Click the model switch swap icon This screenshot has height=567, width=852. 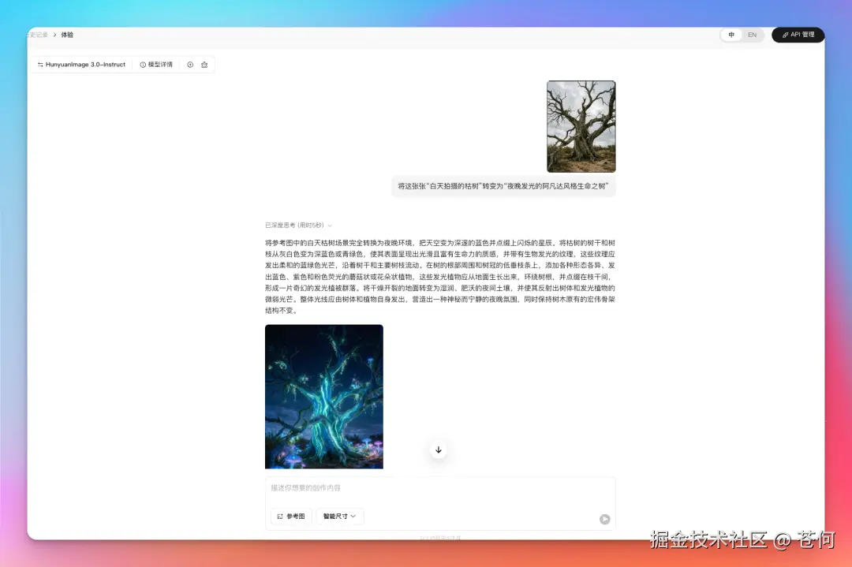pos(40,64)
